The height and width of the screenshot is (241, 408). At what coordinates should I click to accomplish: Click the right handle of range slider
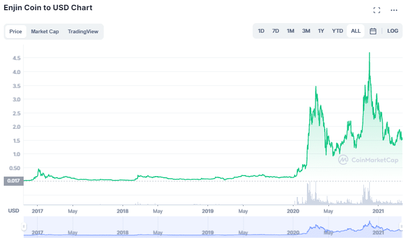click(402, 227)
